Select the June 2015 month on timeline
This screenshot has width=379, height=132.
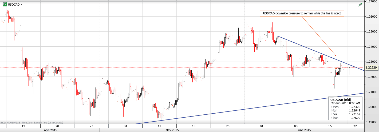pyautogui.click(x=304, y=130)
